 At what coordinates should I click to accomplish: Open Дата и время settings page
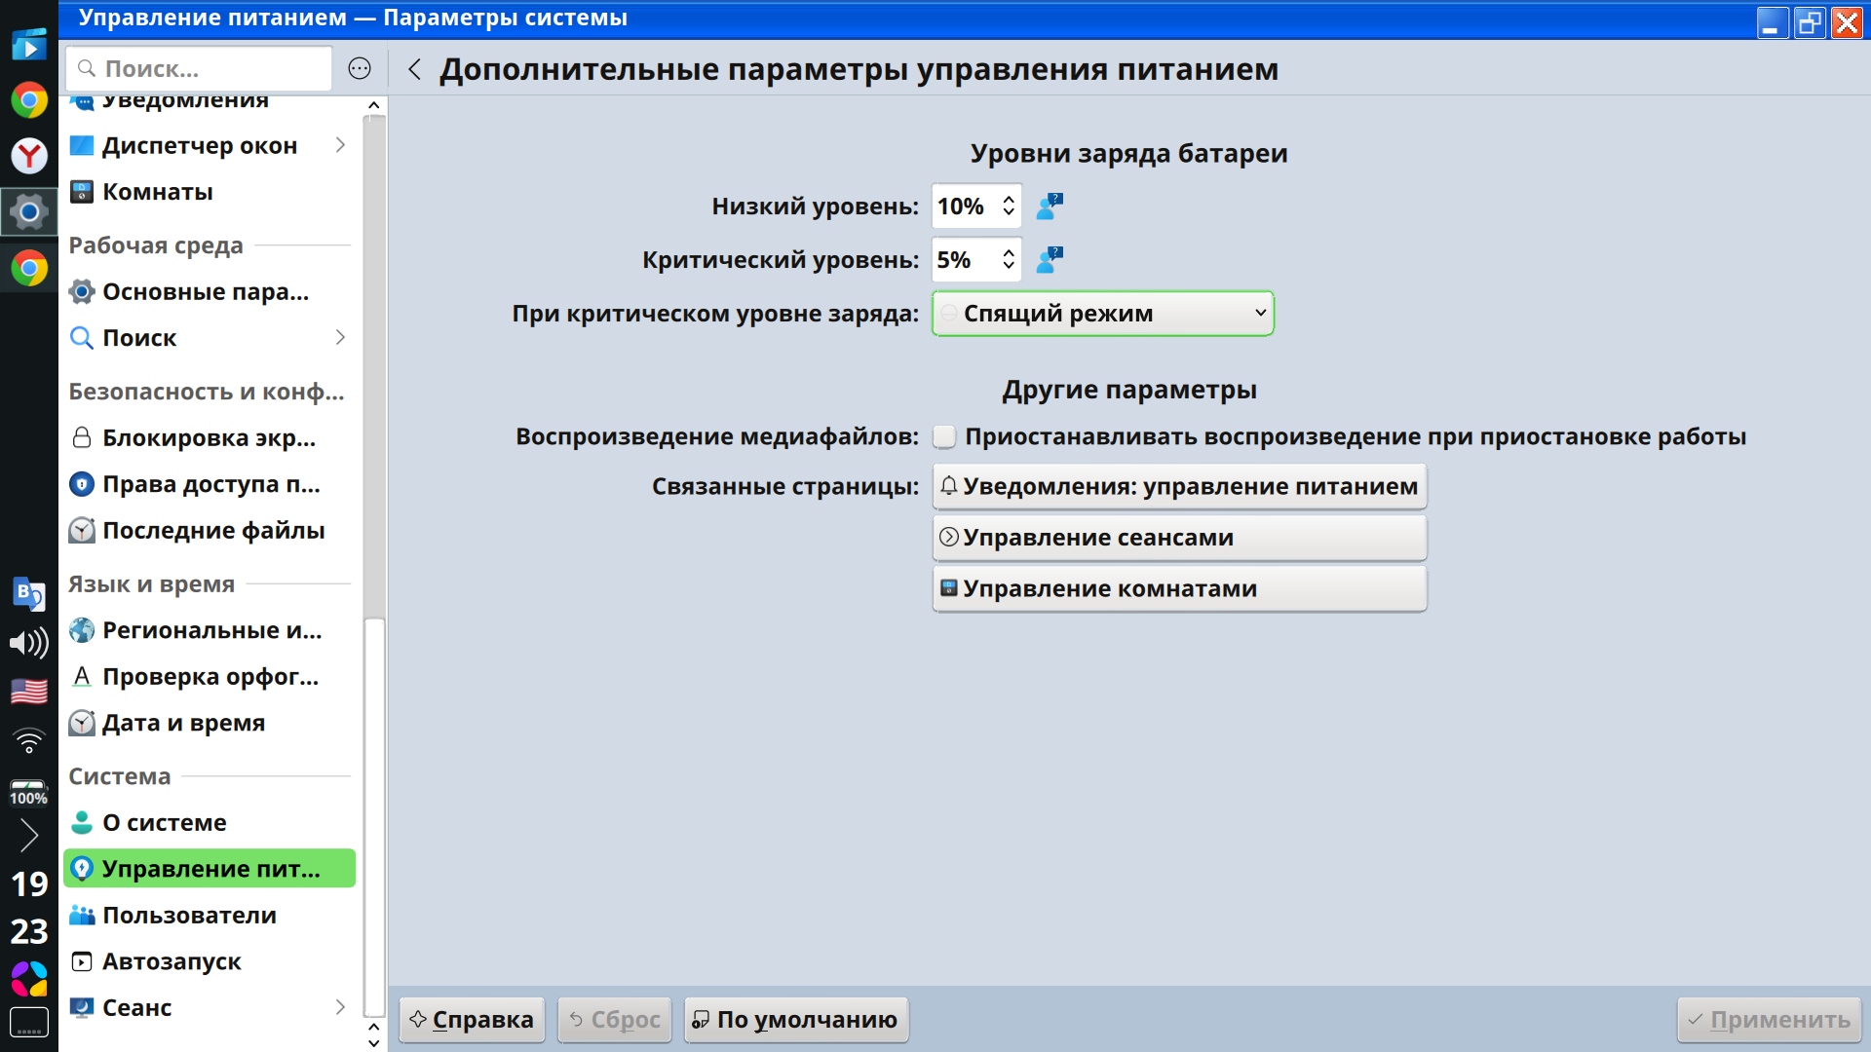pos(183,723)
